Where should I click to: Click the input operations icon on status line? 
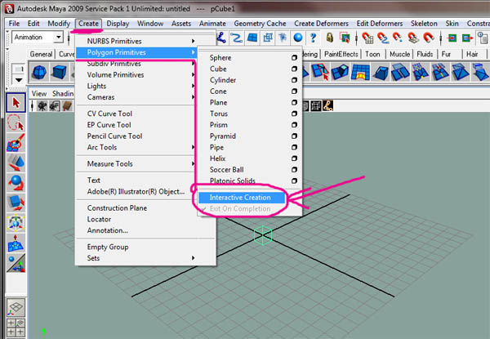pyautogui.click(x=452, y=38)
